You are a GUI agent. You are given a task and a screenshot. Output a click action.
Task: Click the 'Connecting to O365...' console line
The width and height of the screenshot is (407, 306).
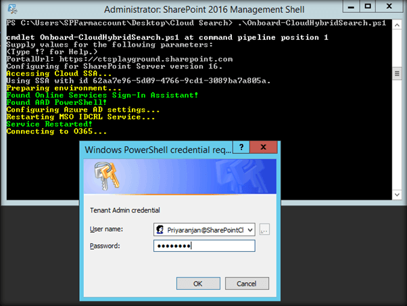click(57, 131)
